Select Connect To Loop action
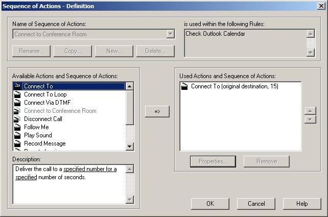 45,94
